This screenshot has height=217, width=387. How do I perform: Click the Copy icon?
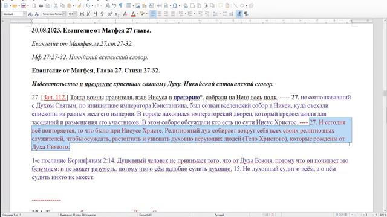[x=62, y=5]
